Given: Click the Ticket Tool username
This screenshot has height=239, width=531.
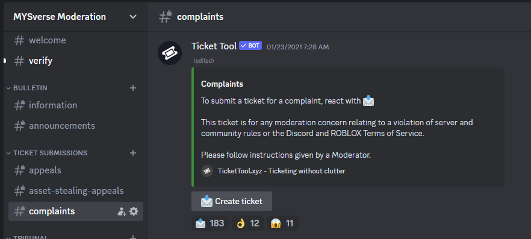Looking at the screenshot, I should [214, 46].
